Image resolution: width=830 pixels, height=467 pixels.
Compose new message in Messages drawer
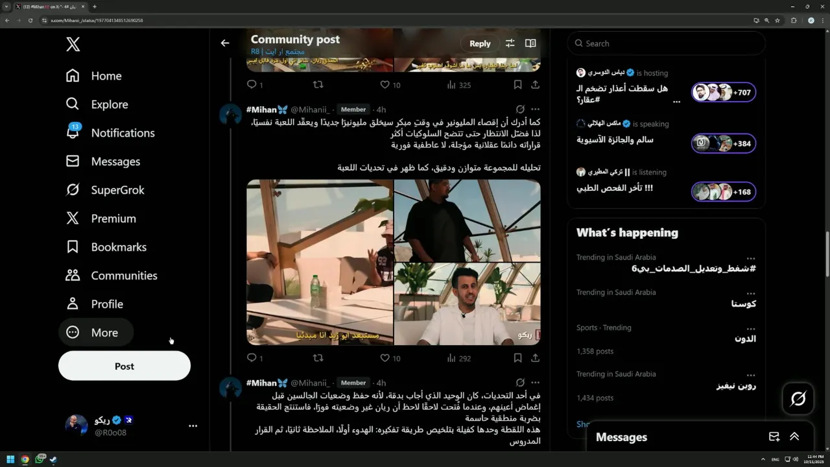[x=774, y=437]
